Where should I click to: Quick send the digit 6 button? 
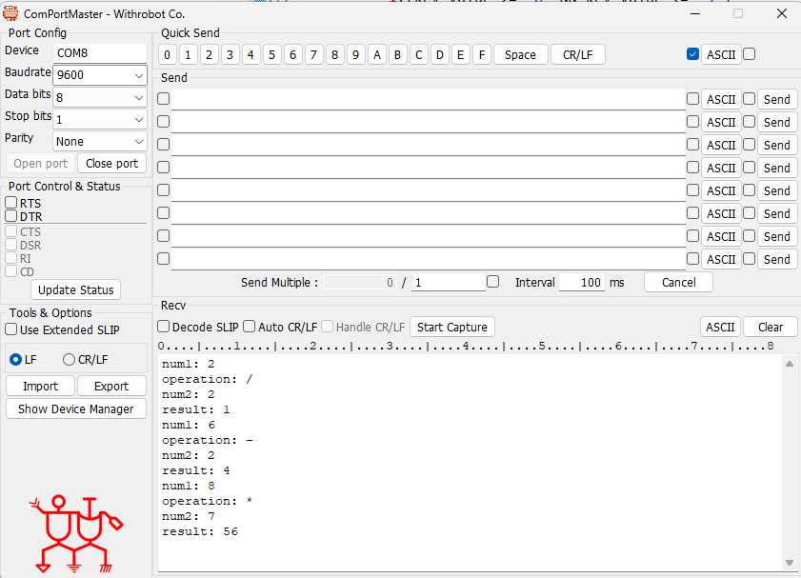[x=292, y=54]
